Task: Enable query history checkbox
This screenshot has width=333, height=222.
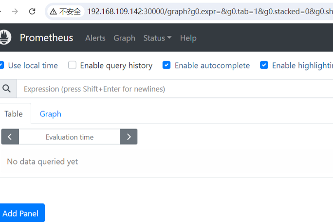Action: (x=72, y=65)
